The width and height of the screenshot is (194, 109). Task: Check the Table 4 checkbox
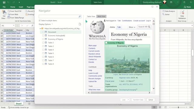[x=43, y=50]
